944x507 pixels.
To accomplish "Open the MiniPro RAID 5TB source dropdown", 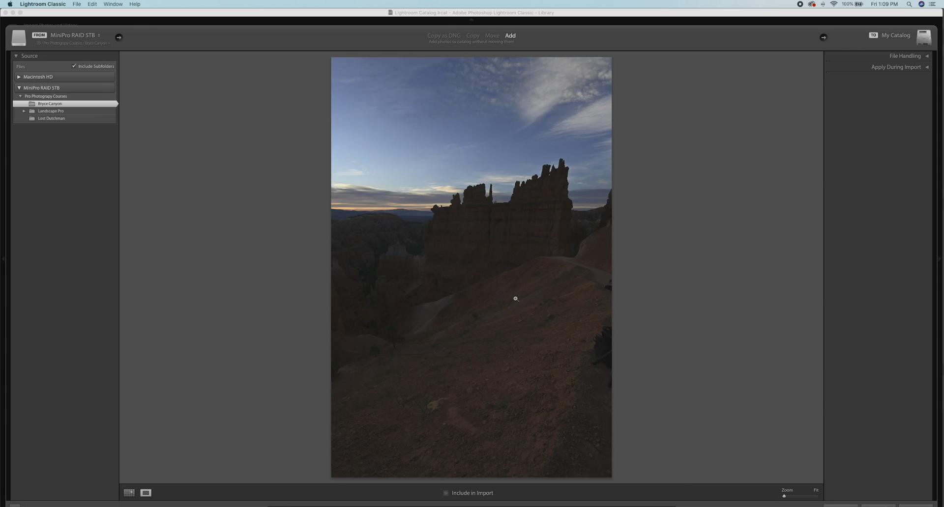I will (x=75, y=35).
